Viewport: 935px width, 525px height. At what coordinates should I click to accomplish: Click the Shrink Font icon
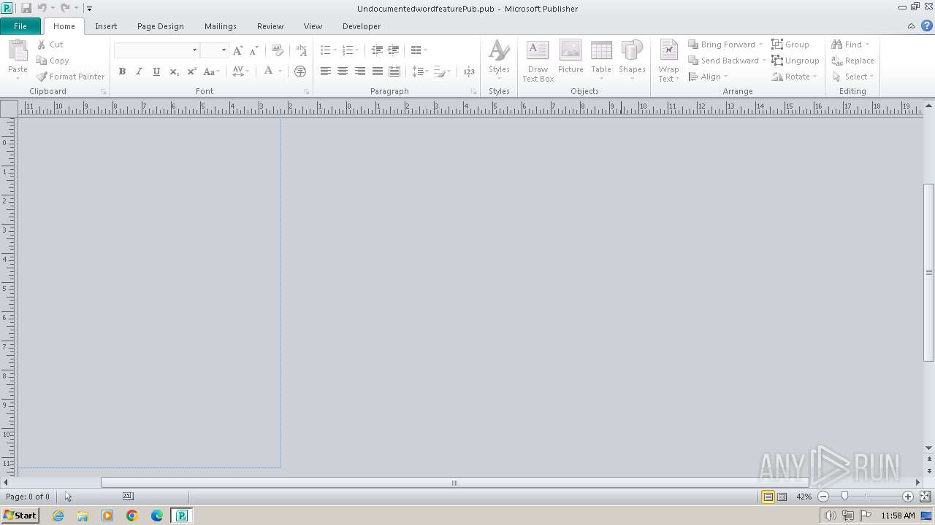pyautogui.click(x=253, y=50)
